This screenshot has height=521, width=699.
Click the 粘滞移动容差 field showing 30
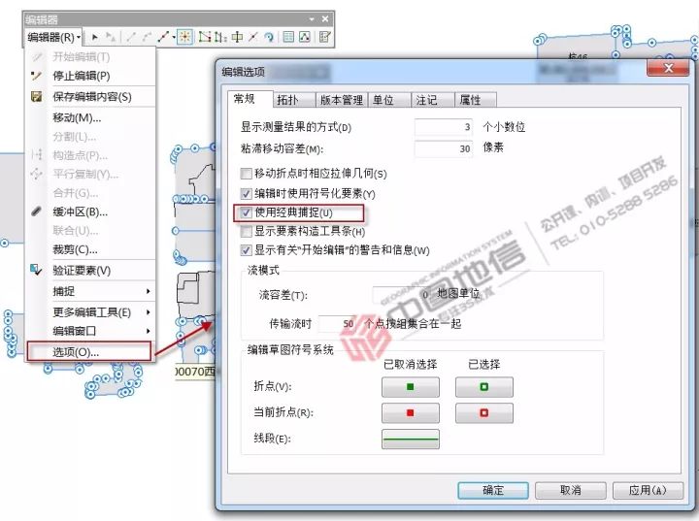[x=444, y=148]
